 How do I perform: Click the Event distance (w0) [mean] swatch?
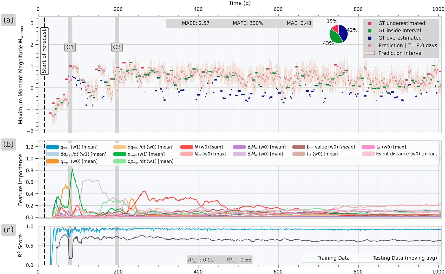[368, 154]
